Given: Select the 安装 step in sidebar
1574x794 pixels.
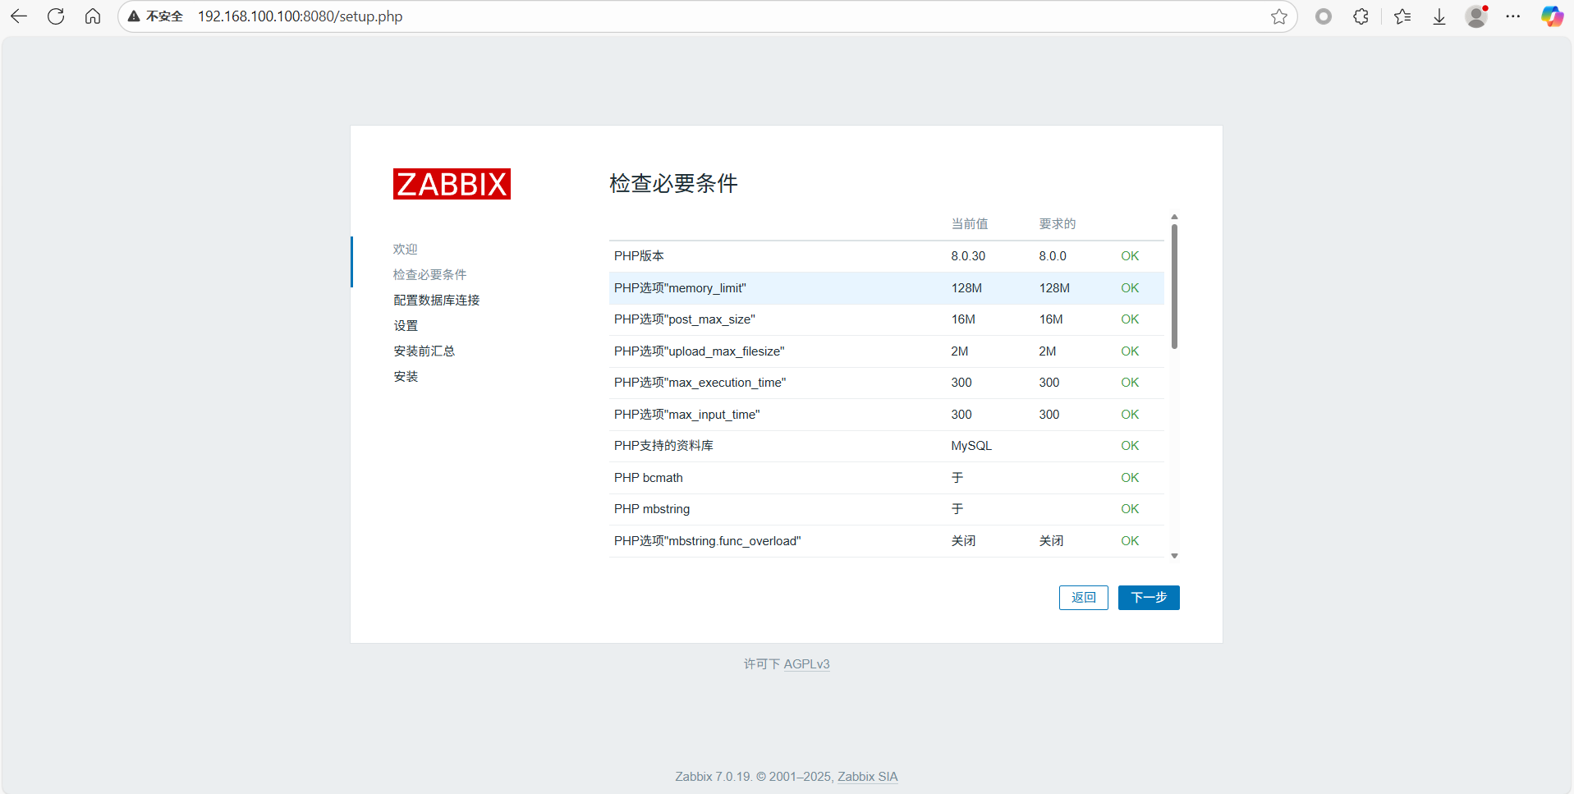Looking at the screenshot, I should 405,376.
